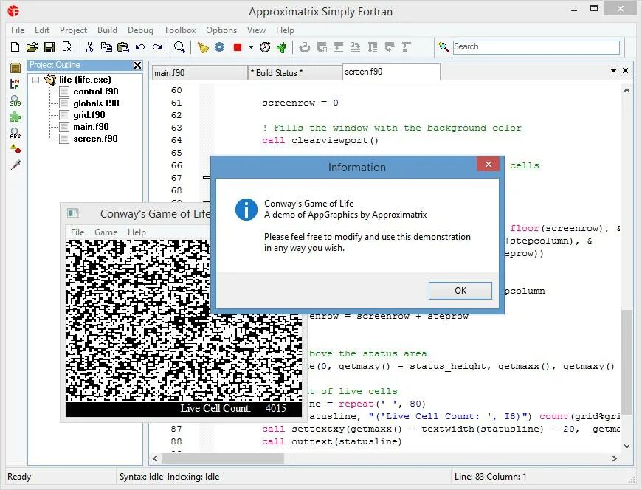Screen dimensions: 642x490
Task: Click into the Search input field
Action: coord(536,47)
